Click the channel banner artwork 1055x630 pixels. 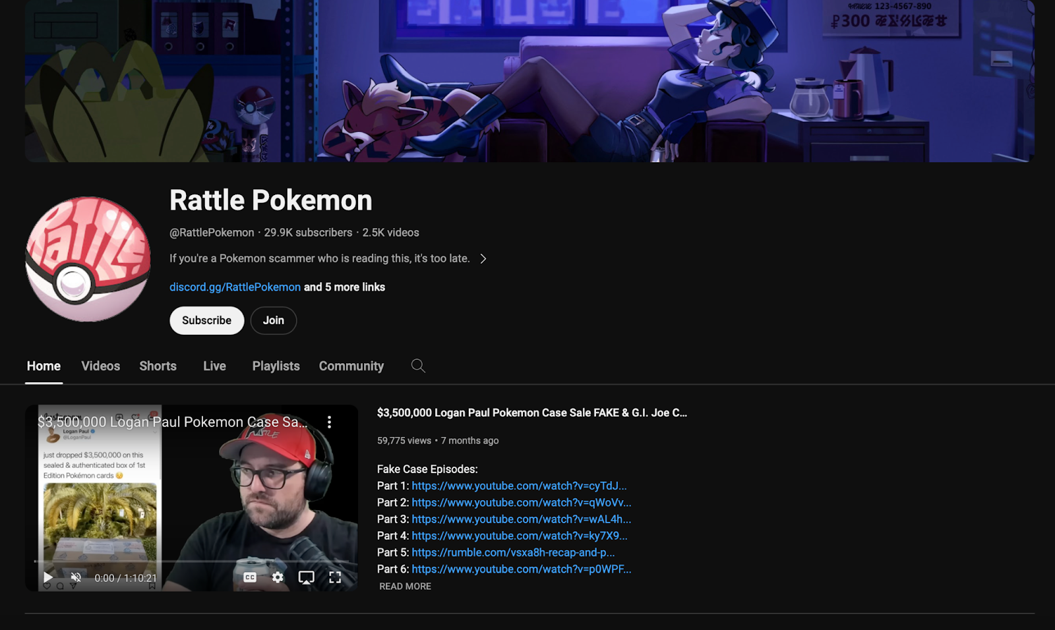pyautogui.click(x=529, y=80)
